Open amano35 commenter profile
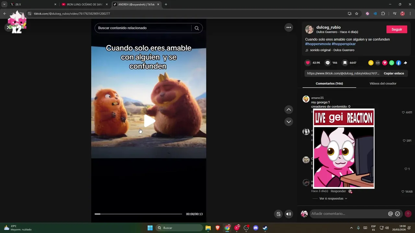The height and width of the screenshot is (233, 415). click(x=317, y=98)
